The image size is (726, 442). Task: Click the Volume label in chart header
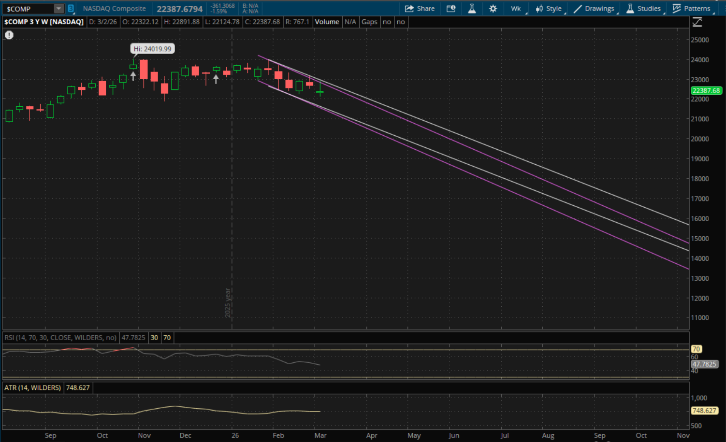tap(327, 22)
